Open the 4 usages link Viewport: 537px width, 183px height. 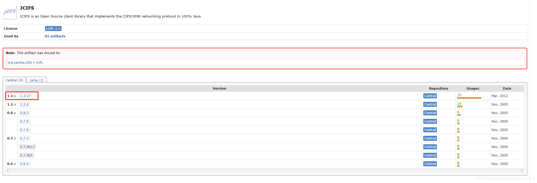(458, 112)
